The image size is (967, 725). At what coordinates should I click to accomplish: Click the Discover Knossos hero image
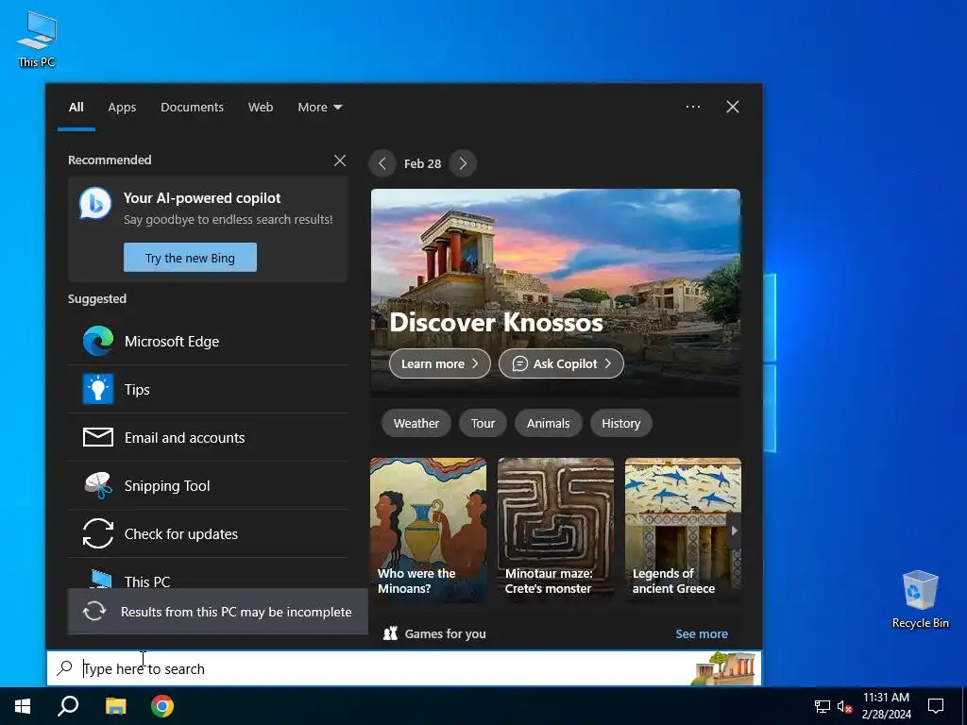coord(555,293)
